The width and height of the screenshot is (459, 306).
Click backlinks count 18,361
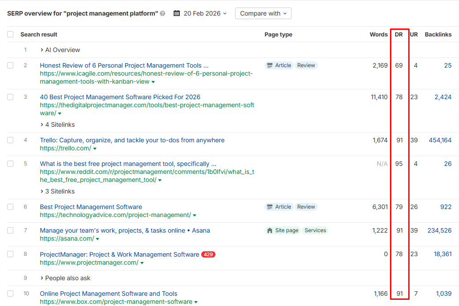click(443, 254)
